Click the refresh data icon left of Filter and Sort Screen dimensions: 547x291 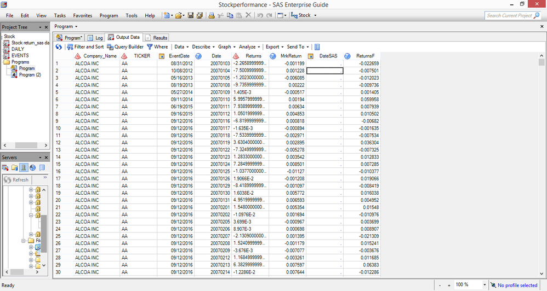pos(59,47)
